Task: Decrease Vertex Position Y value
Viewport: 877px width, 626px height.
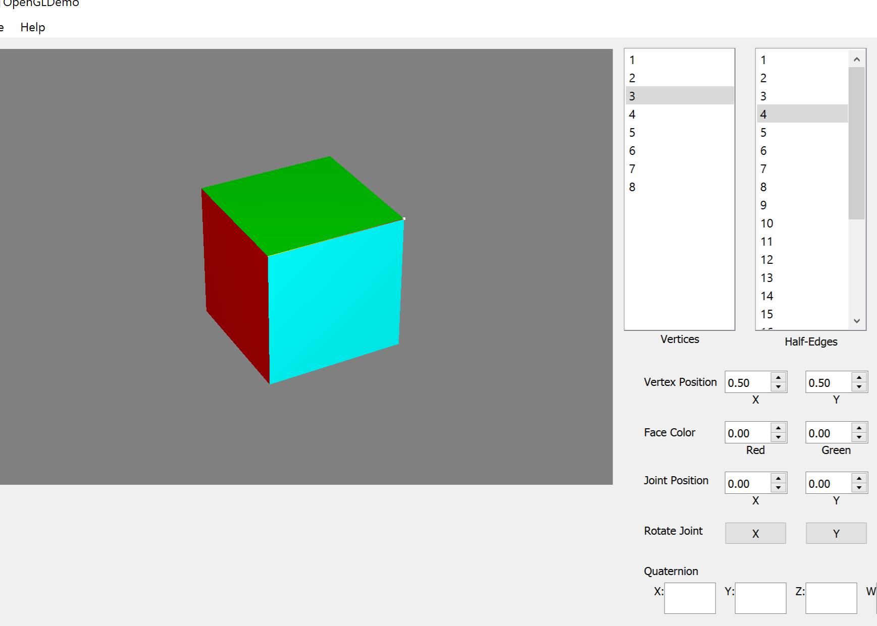Action: (x=859, y=387)
